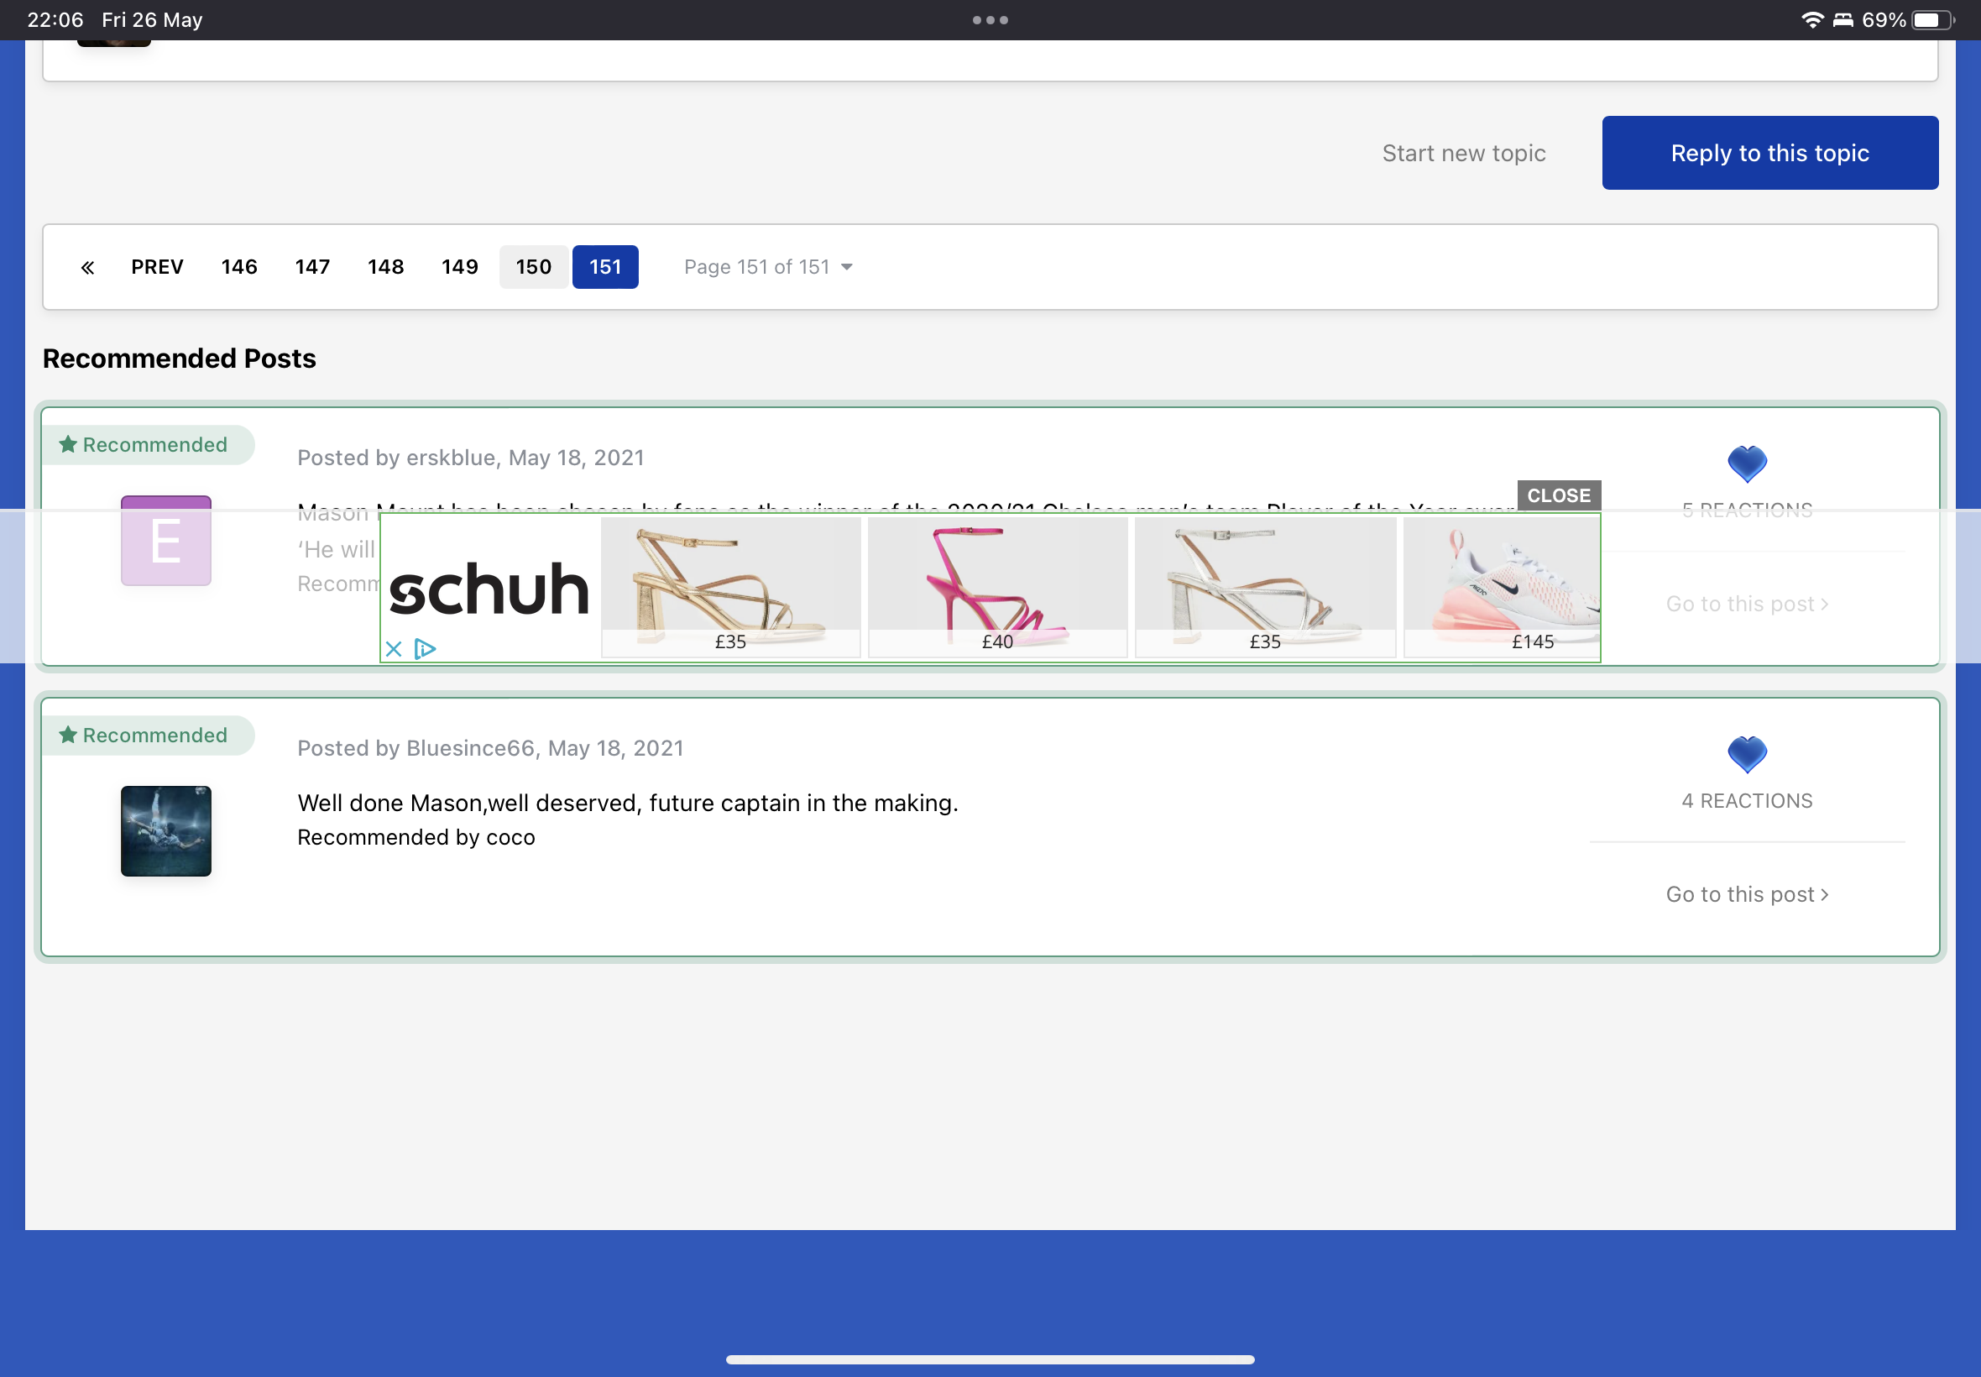The width and height of the screenshot is (1981, 1377).
Task: Go to Bluesince66's post link
Action: 1747,895
